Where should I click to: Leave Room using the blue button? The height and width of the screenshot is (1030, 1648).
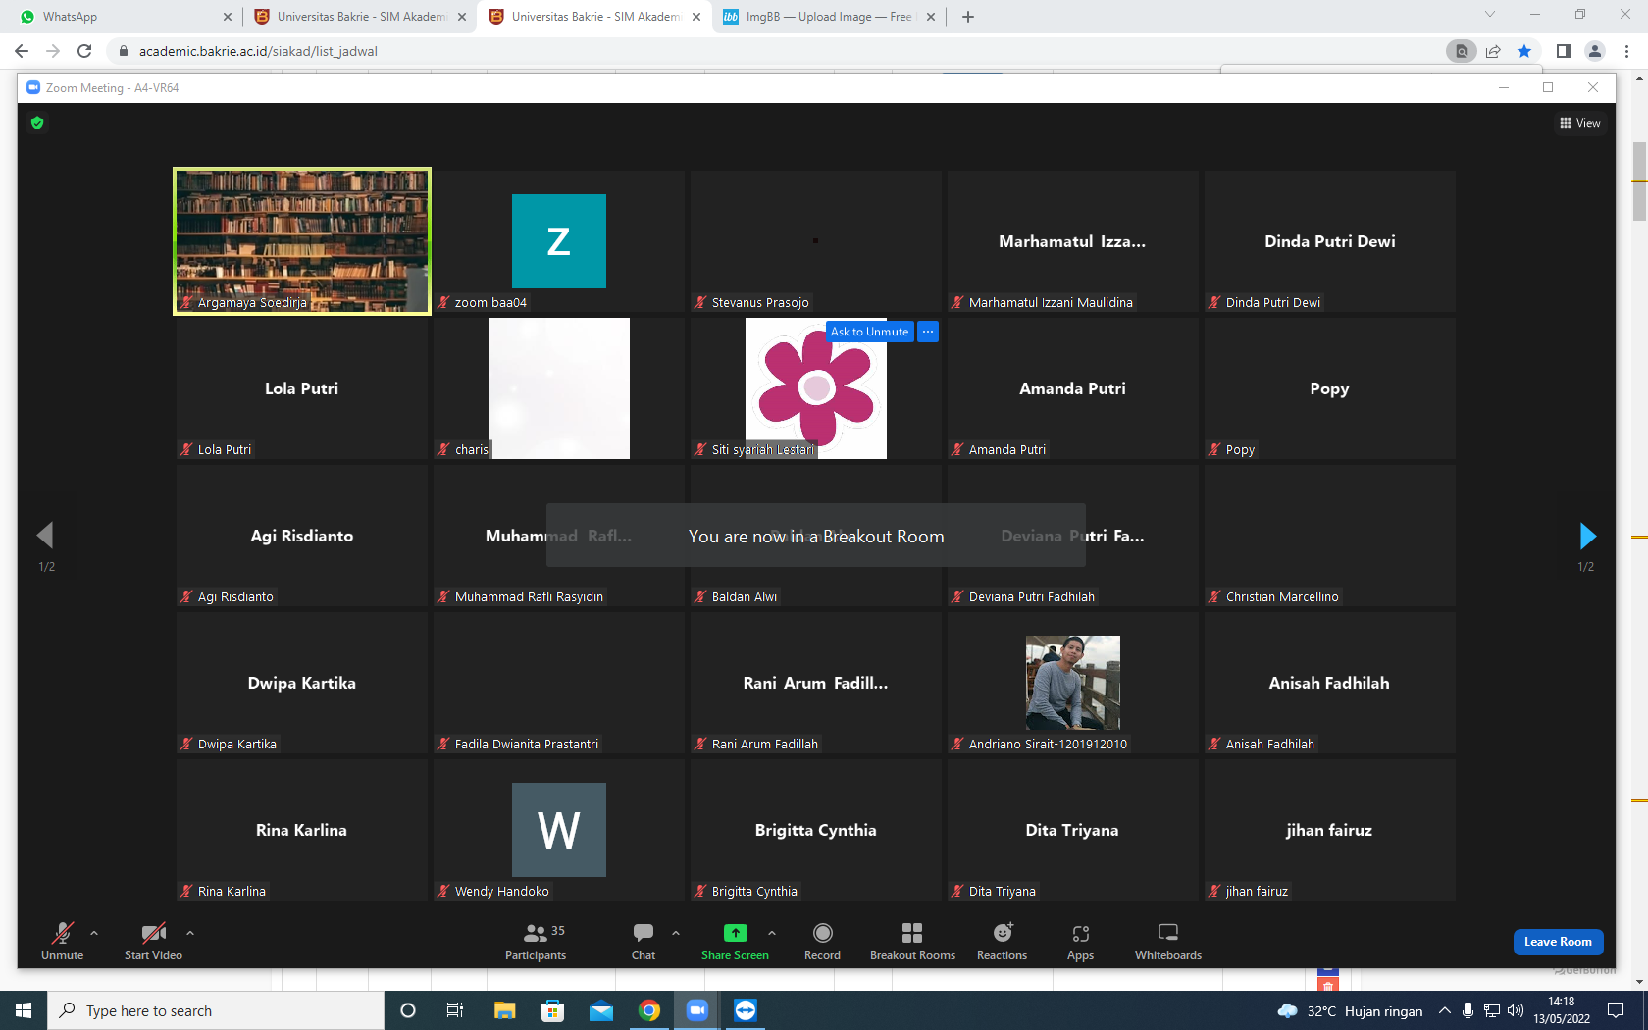click(1558, 942)
